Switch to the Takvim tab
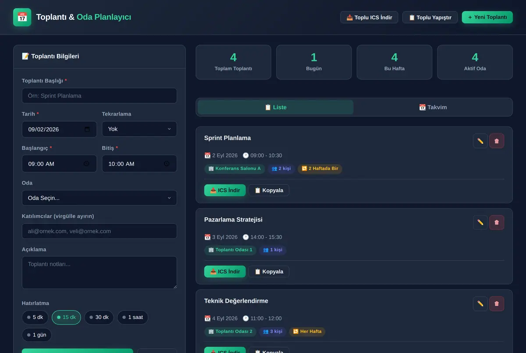526x353 pixels. pos(433,107)
